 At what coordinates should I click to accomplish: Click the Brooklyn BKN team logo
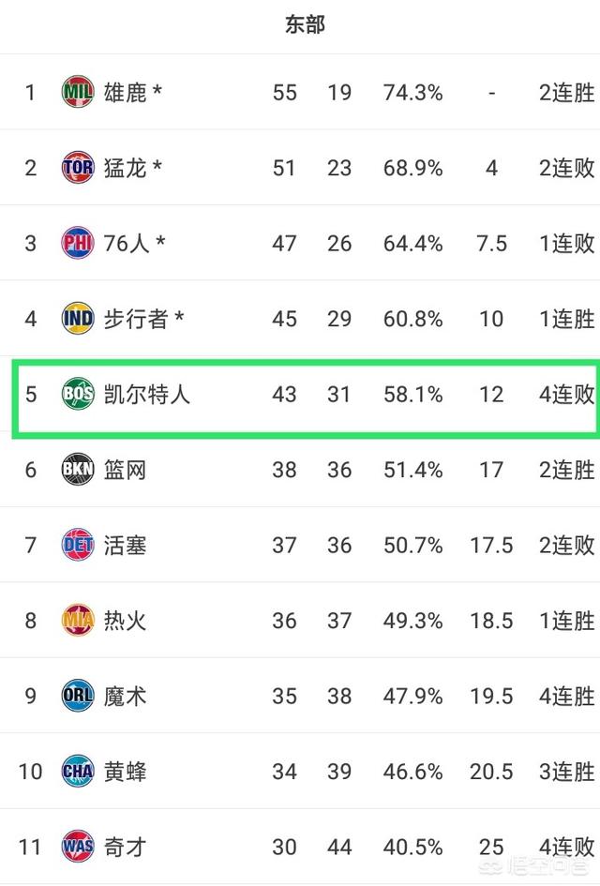[78, 470]
